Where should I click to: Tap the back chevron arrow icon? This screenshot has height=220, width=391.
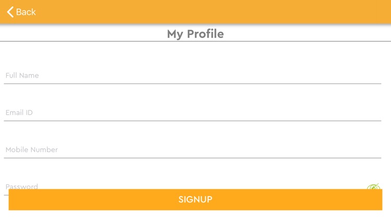tap(10, 12)
